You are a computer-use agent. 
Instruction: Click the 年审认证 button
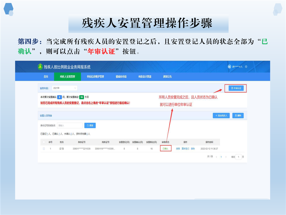236,88
